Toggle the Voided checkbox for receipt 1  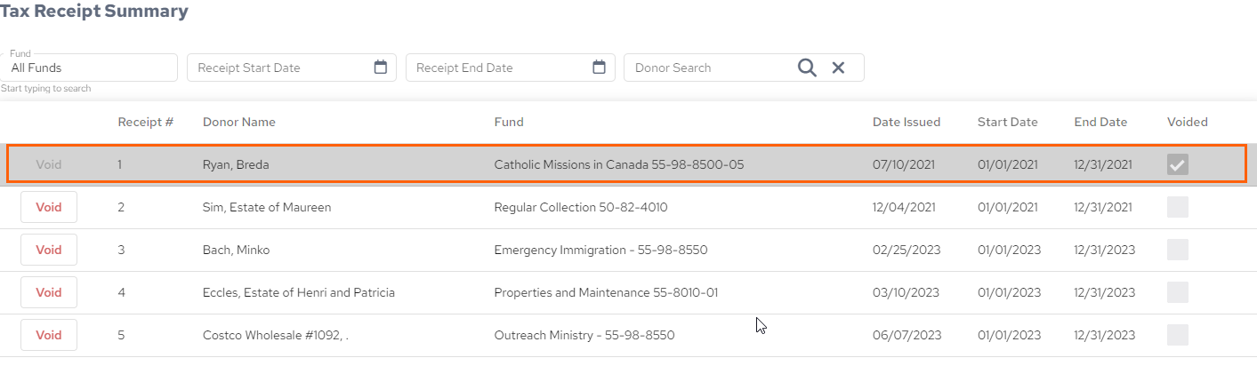pos(1178,164)
